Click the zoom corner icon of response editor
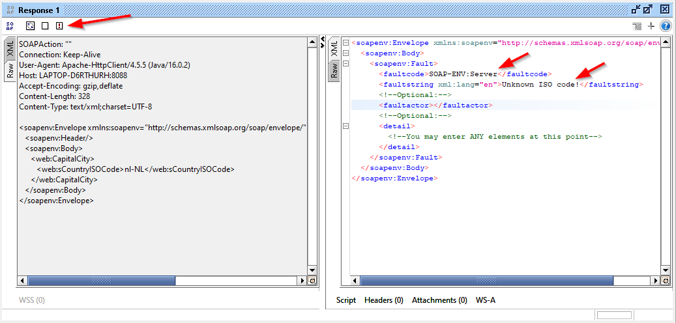The width and height of the screenshot is (676, 323). [x=665, y=281]
